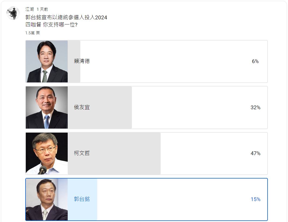Screen dimensions: 288x222
Task: Open the photo thumbnail beside 侯友宜
Action: [47, 107]
